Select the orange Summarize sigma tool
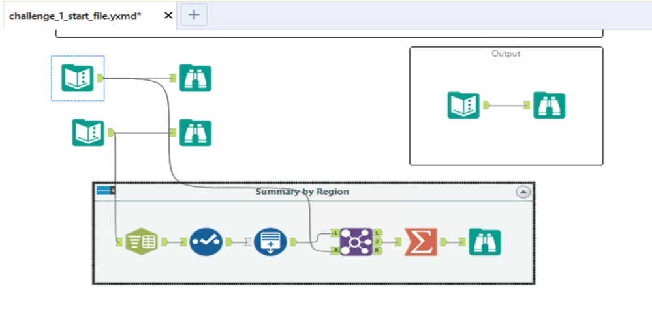This screenshot has width=652, height=329. (x=420, y=242)
